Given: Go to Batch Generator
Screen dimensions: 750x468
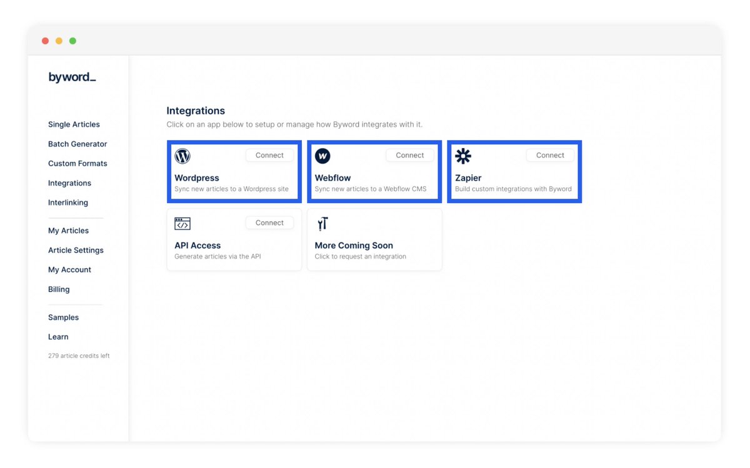Looking at the screenshot, I should tap(77, 144).
